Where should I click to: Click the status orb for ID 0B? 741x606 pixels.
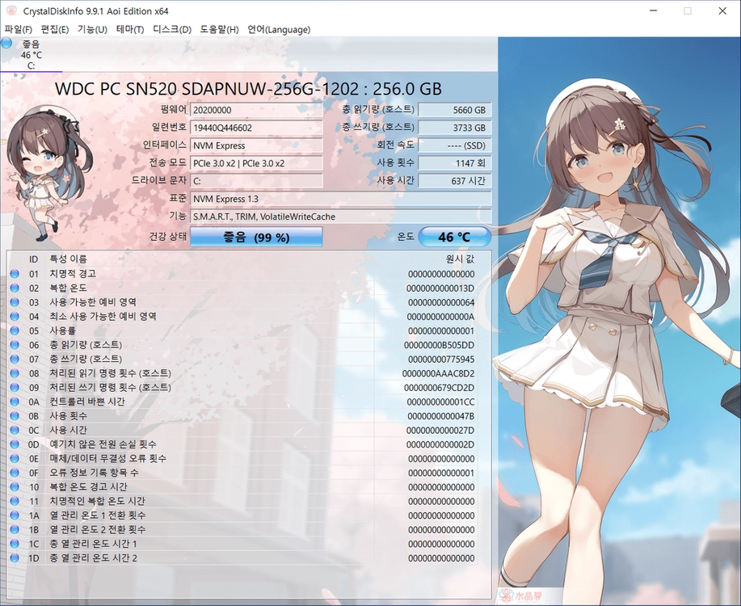pos(15,416)
